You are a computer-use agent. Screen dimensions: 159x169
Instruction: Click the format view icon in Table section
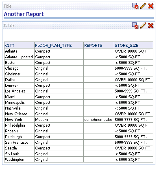[135, 26]
